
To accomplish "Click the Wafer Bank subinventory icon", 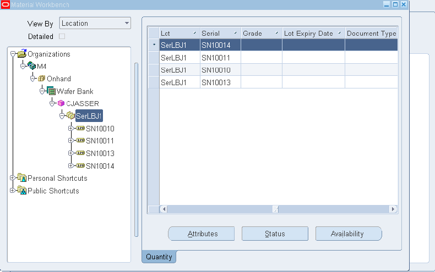I will click(x=51, y=91).
